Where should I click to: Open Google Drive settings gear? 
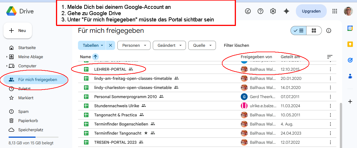pos(273,11)
